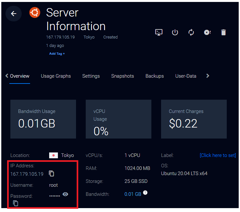The width and height of the screenshot is (240, 212).
Task: Click Add Tag + link
Action: (x=57, y=54)
